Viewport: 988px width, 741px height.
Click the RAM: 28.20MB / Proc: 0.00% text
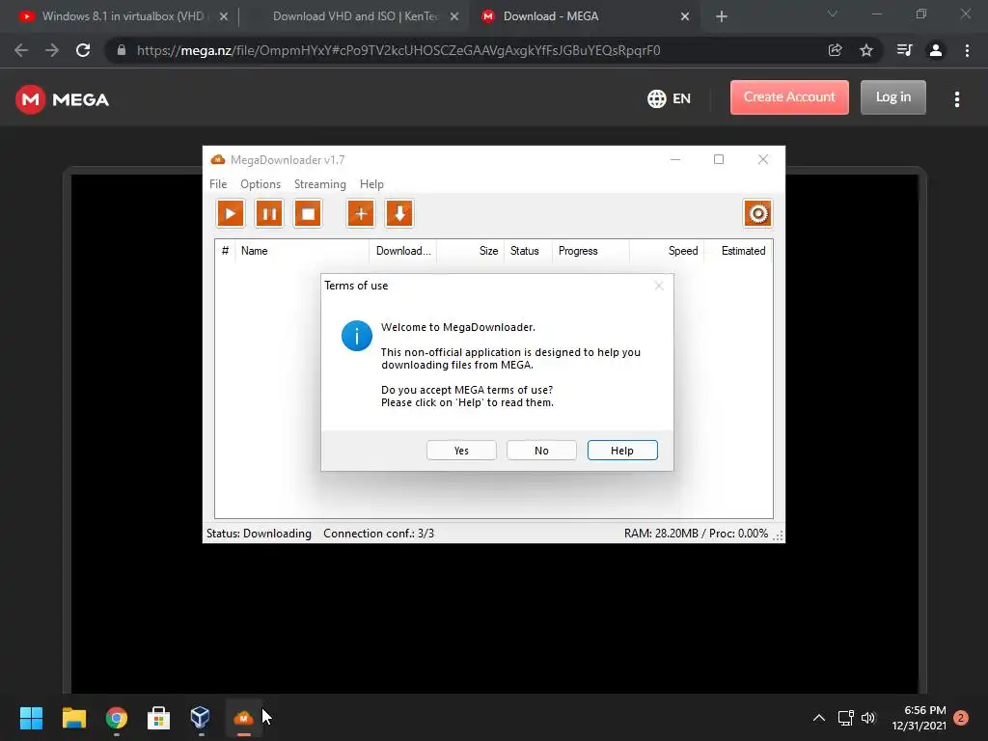pos(697,534)
